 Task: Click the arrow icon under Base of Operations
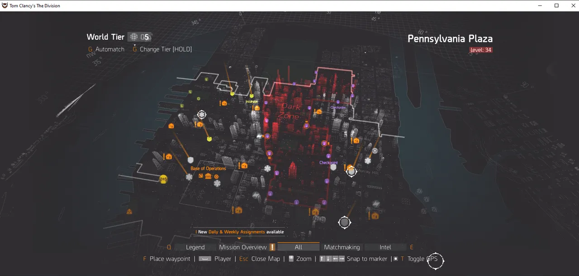(200, 176)
